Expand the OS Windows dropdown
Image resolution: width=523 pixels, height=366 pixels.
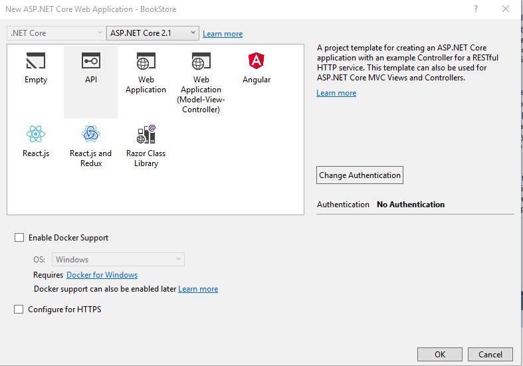click(x=118, y=259)
